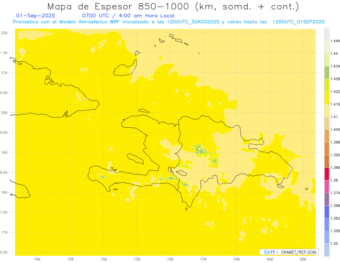Select the date text '01-Sep-2025'
This screenshot has height=263, width=340.
pyautogui.click(x=36, y=16)
